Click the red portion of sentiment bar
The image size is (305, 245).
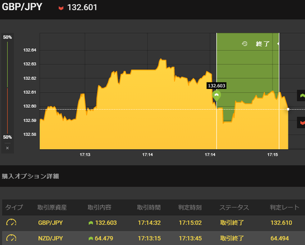click(8, 111)
